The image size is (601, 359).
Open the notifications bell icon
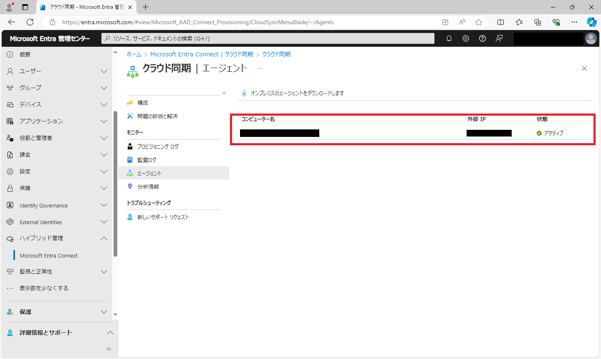449,38
